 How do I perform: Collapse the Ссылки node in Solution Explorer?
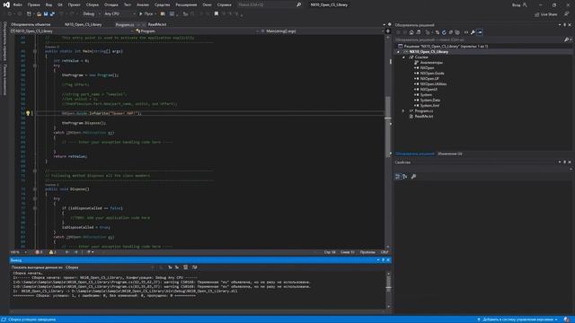coord(403,57)
